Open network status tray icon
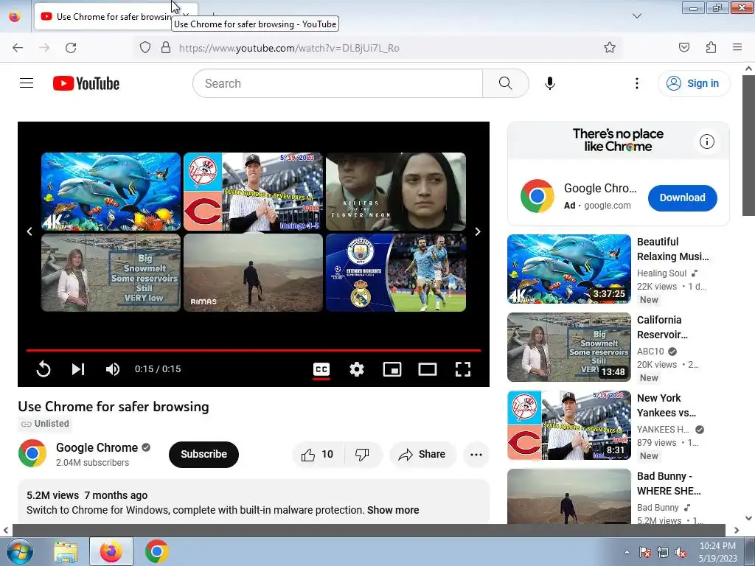755x566 pixels. 663,552
